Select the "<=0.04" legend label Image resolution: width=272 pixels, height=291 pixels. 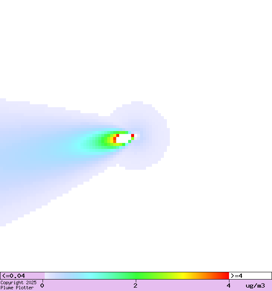13,276
